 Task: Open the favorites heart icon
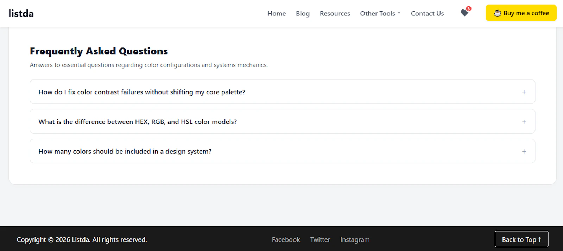pyautogui.click(x=465, y=13)
